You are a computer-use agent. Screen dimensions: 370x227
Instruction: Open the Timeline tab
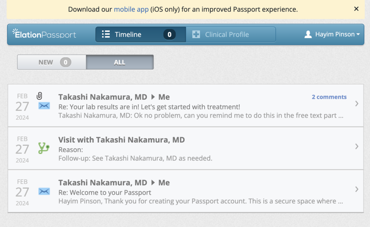coord(128,34)
